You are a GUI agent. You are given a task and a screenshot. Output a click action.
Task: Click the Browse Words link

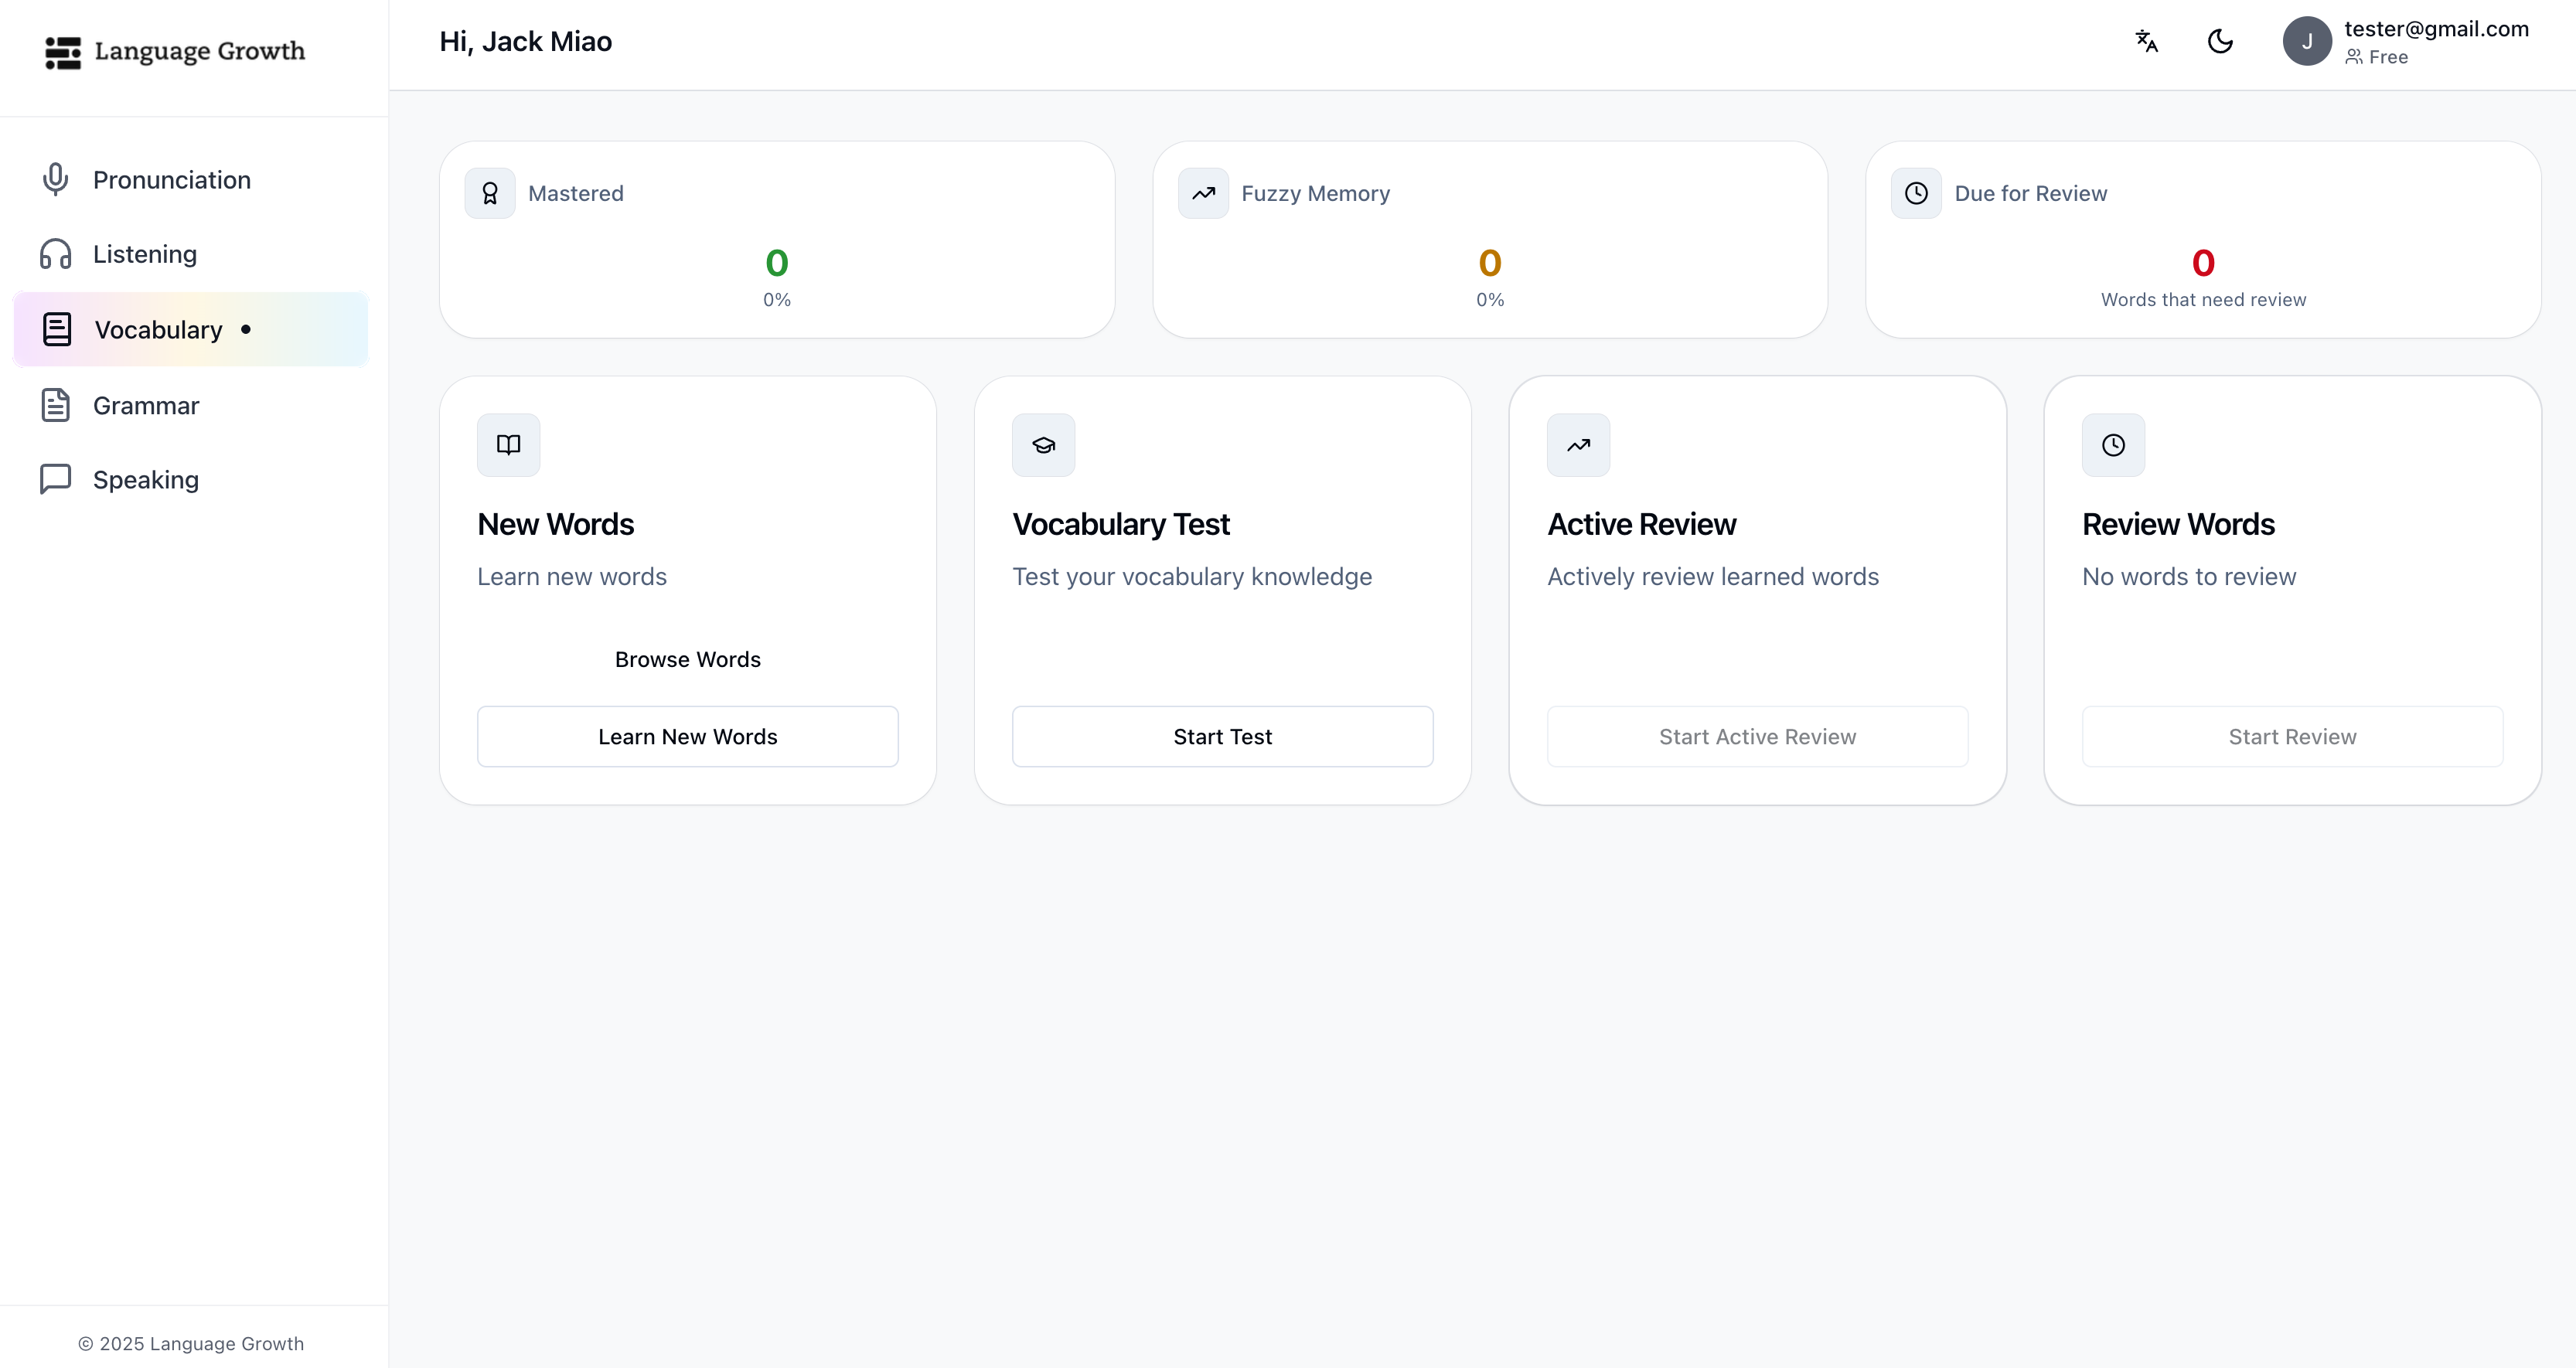[x=687, y=659]
